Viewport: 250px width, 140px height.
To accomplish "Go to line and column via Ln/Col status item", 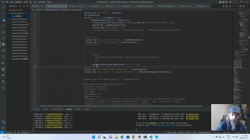I will 171,132.
